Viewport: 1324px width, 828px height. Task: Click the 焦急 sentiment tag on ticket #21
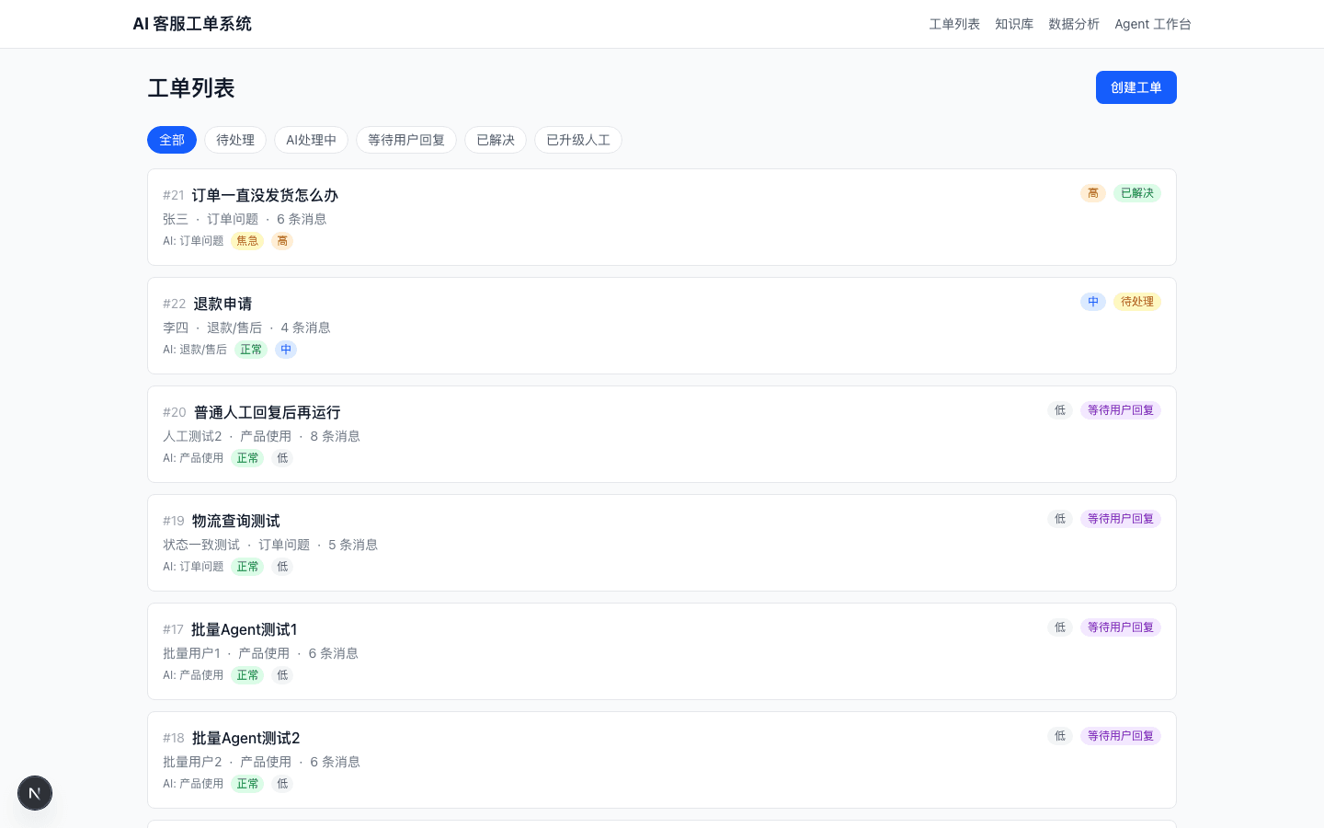[247, 241]
